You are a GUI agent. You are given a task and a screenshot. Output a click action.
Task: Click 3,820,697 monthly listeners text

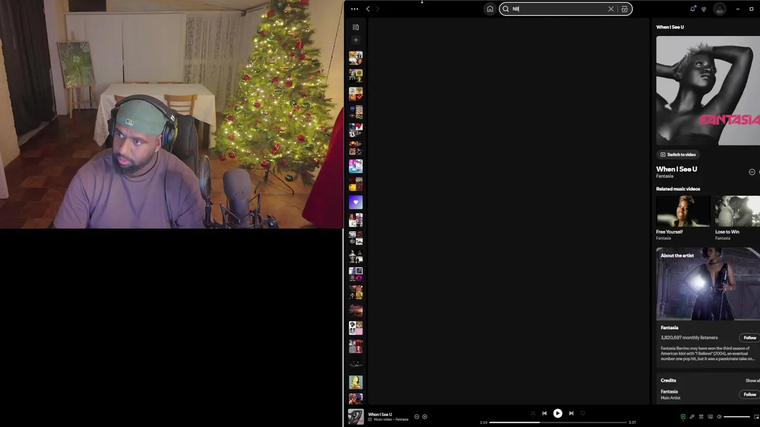pos(689,338)
